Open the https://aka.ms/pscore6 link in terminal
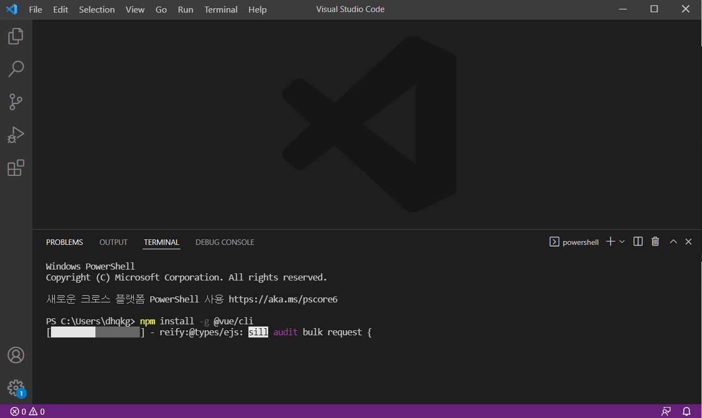 [x=283, y=300]
